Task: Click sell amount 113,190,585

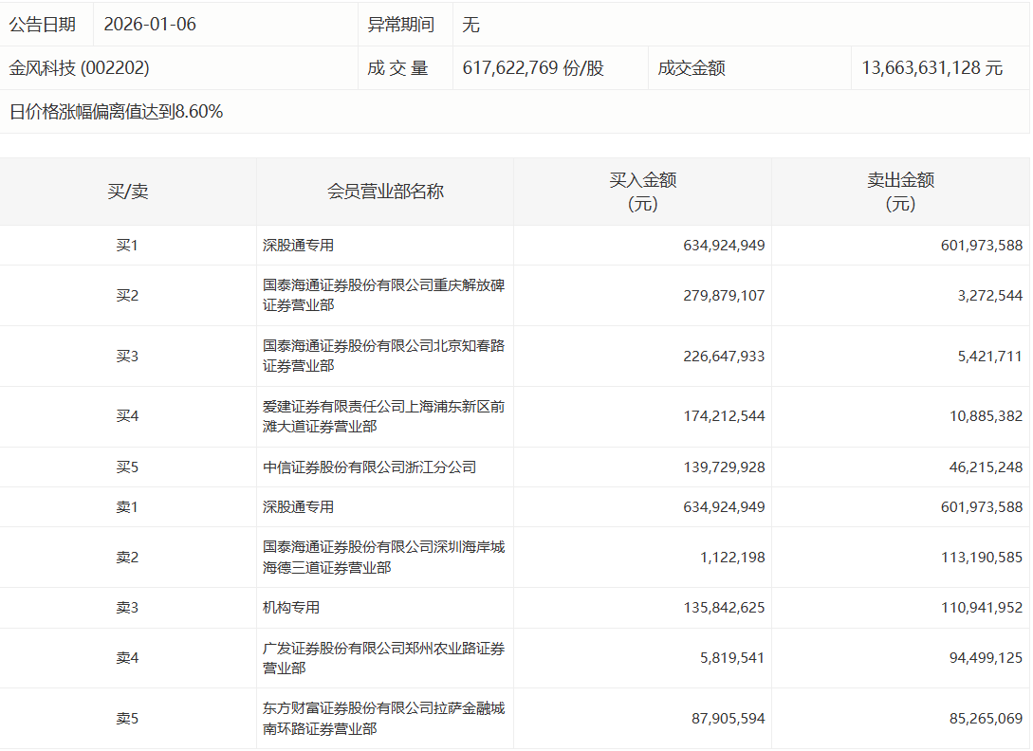Action: tap(982, 558)
